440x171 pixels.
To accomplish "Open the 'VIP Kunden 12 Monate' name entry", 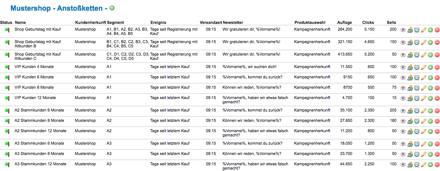I will coord(35,98).
